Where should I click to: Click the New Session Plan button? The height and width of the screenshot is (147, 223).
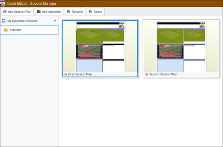17,12
